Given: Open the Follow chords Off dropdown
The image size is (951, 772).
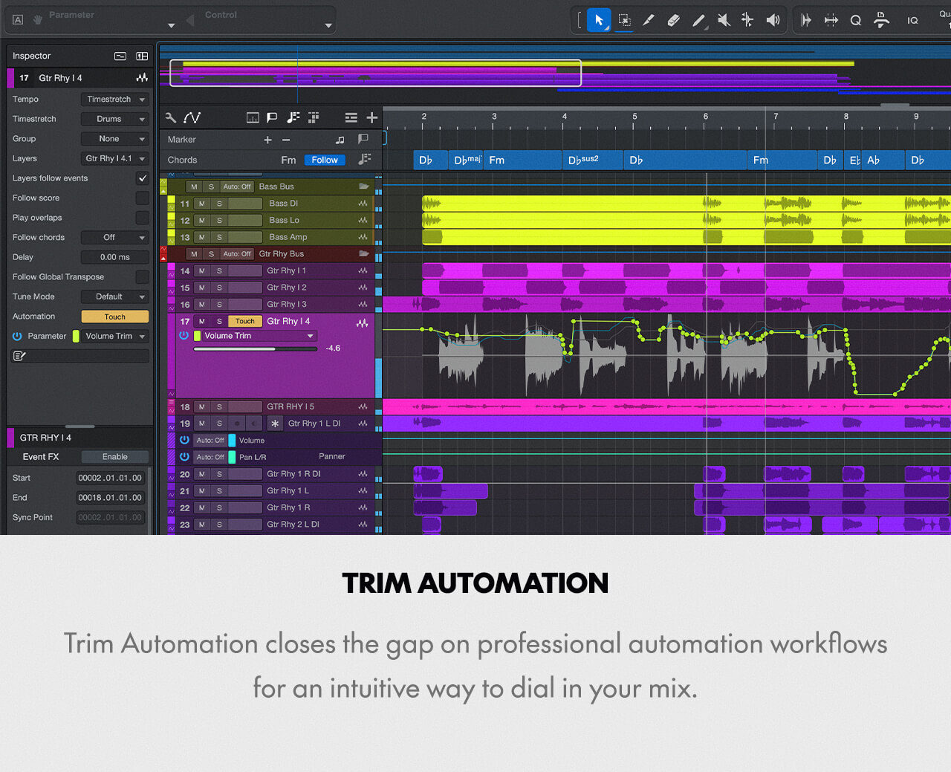Looking at the screenshot, I should tap(115, 238).
